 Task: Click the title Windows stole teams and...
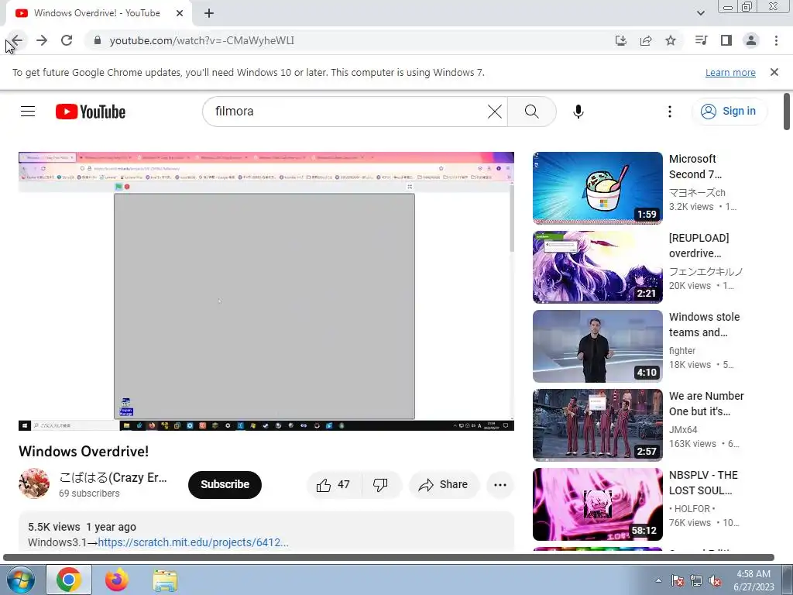(x=705, y=325)
